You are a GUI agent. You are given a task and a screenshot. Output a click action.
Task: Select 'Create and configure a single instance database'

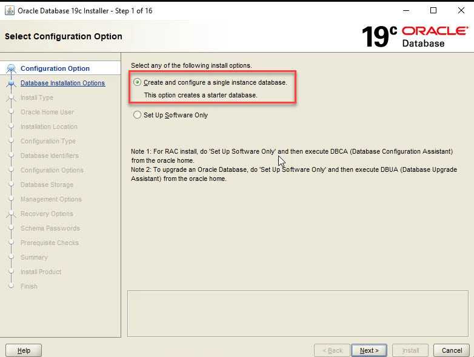(137, 82)
